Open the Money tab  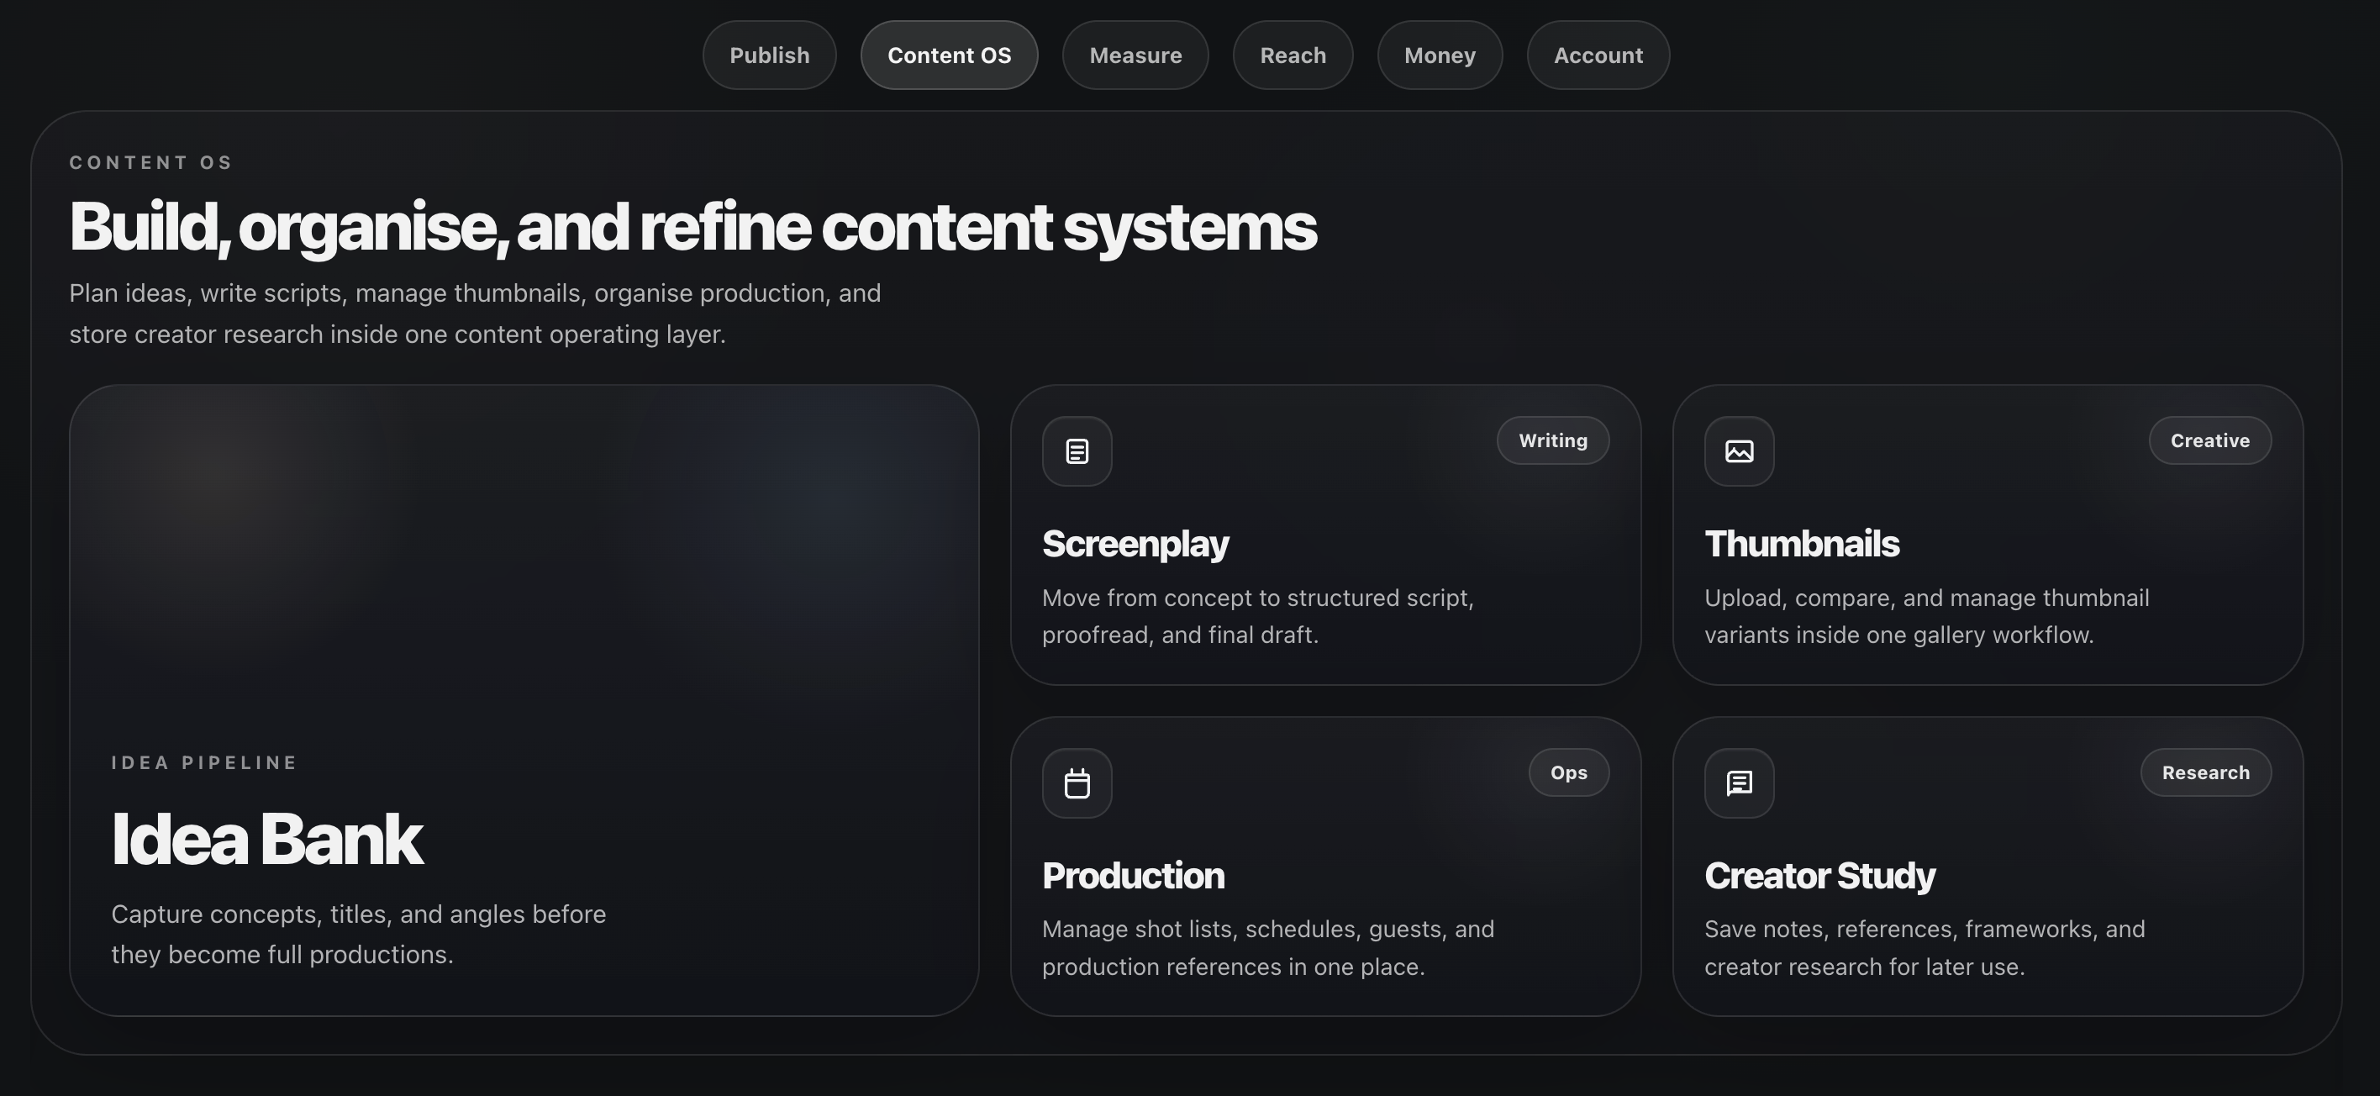(1440, 55)
